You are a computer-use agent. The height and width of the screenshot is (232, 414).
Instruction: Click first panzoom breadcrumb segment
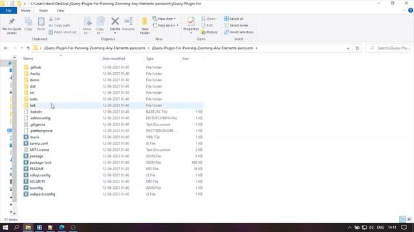pos(94,48)
